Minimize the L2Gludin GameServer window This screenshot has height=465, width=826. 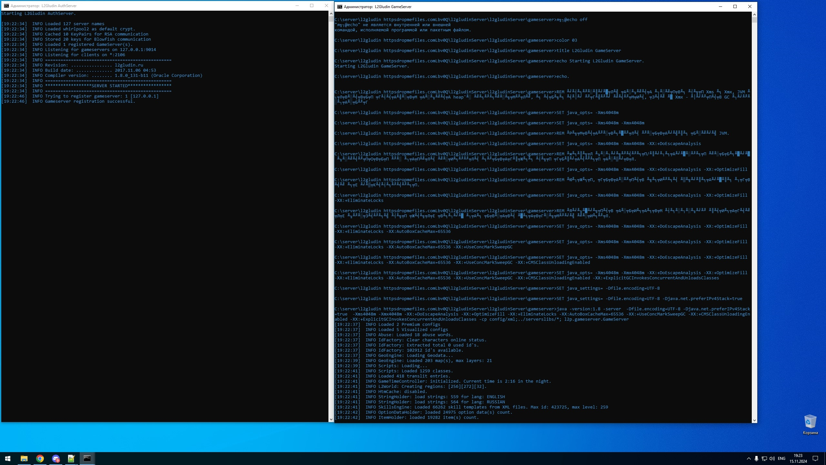click(x=720, y=6)
